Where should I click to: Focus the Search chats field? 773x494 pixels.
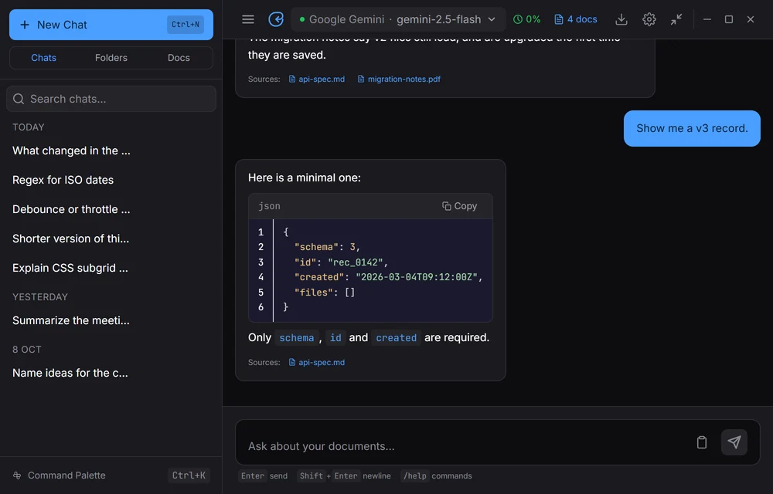pos(111,99)
